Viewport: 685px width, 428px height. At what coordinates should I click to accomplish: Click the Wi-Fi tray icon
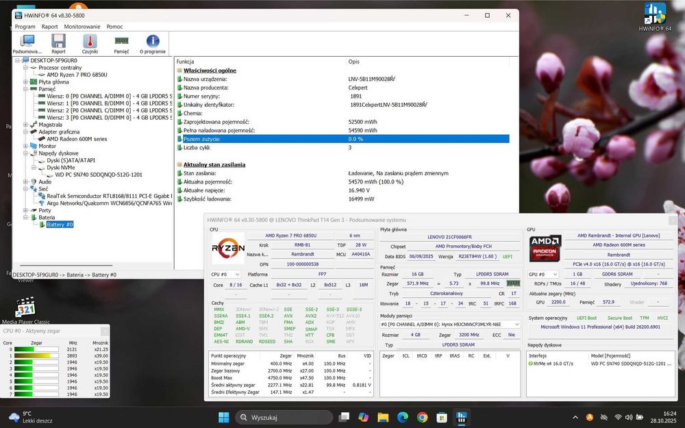tap(618, 418)
